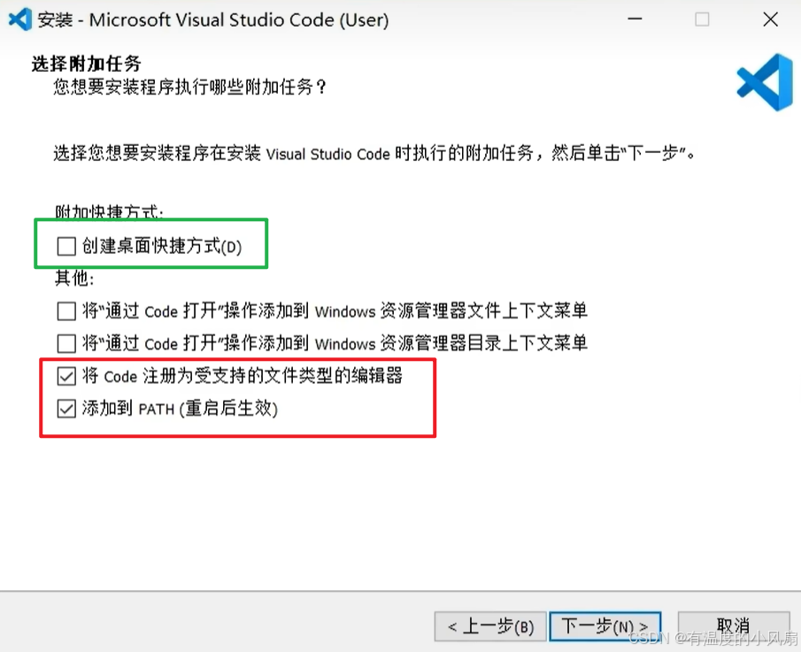Cancel the installer with 取消 button

tap(734, 626)
